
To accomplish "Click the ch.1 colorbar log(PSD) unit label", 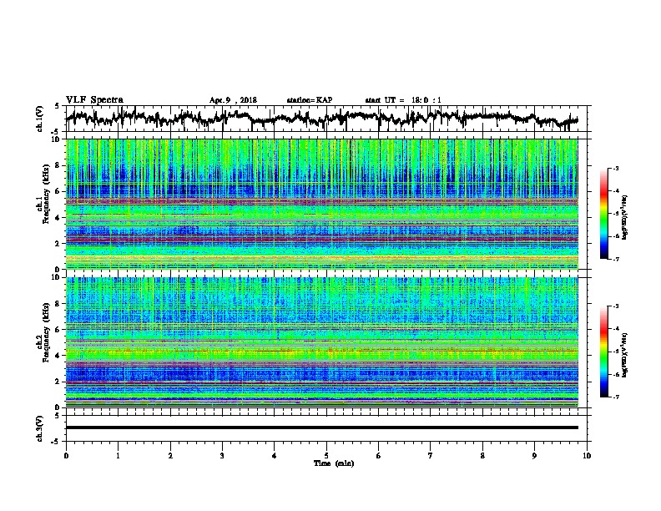I will (626, 217).
